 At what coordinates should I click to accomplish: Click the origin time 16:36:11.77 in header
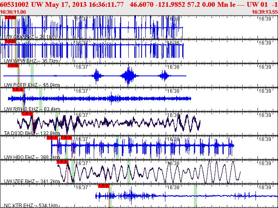[x=106, y=4]
